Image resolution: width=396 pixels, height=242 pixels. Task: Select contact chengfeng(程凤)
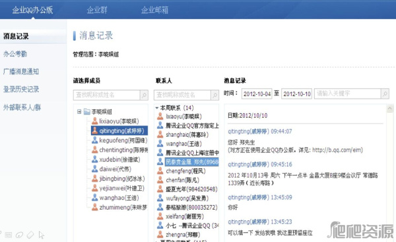click(185, 171)
